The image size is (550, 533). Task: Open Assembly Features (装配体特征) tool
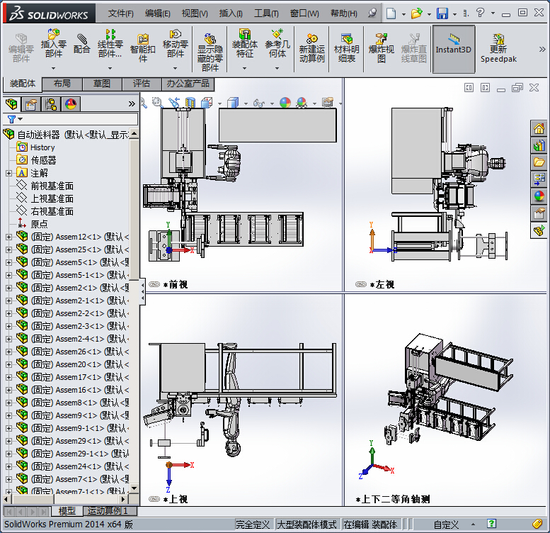244,44
